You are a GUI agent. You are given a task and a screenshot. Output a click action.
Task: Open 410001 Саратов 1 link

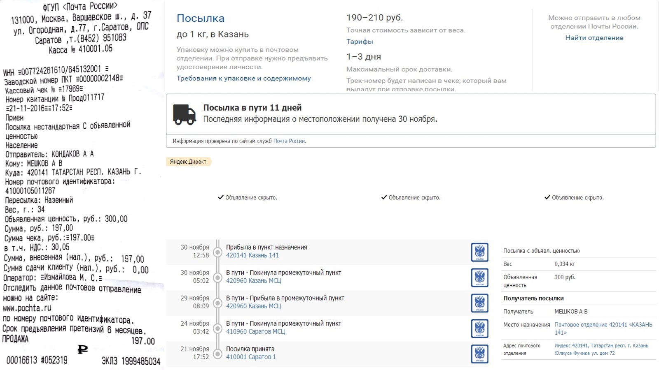251,357
